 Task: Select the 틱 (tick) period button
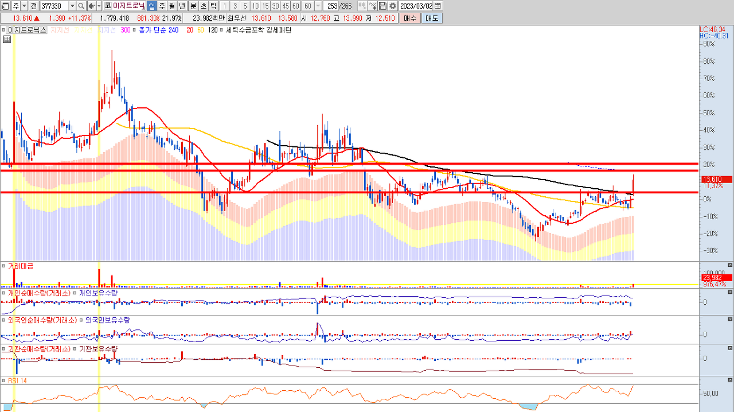213,6
